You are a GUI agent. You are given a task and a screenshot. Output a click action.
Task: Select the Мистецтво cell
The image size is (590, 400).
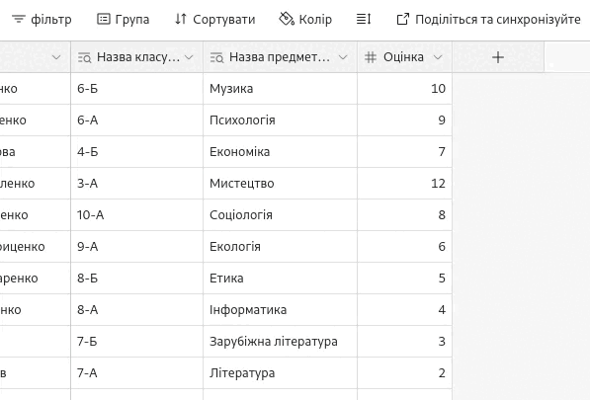(x=281, y=184)
